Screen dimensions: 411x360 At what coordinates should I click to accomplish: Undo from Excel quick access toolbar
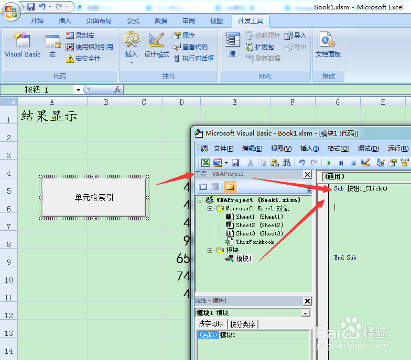tap(42, 6)
